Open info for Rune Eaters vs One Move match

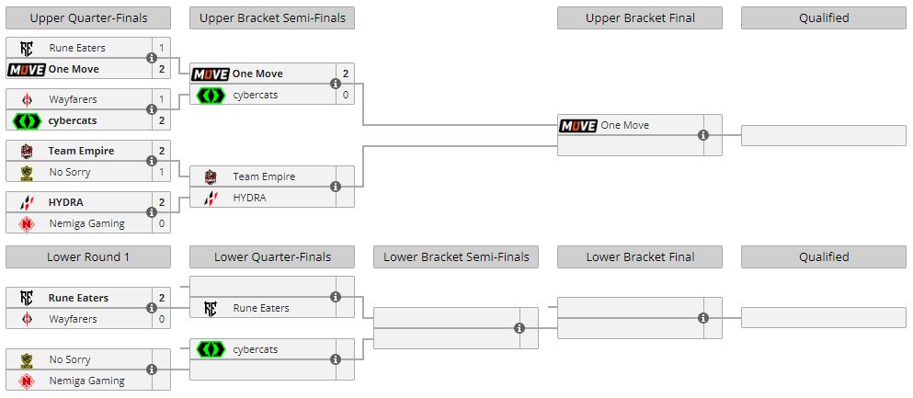coord(152,58)
